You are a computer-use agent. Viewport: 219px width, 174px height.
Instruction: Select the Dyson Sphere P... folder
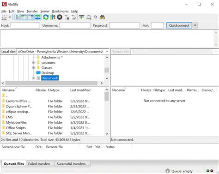pos(53,107)
